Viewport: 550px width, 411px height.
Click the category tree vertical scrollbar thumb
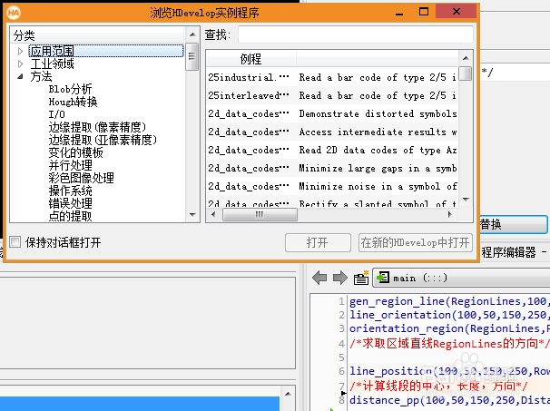[192, 56]
